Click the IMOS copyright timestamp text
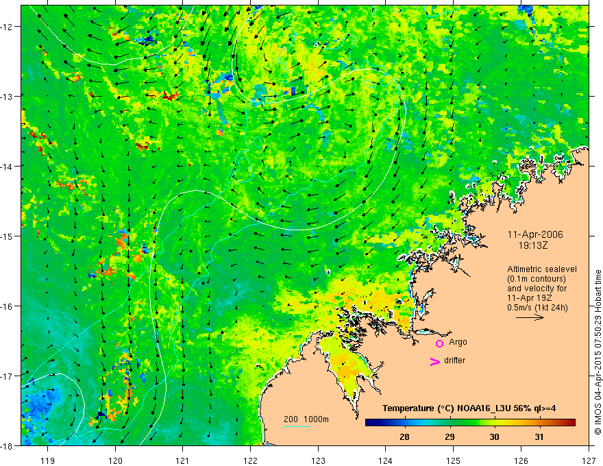603x466 pixels. tap(598, 352)
